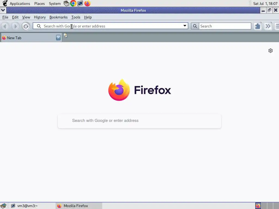Open the Extensions puzzle-piece button
This screenshot has height=209, width=279.
point(257,26)
